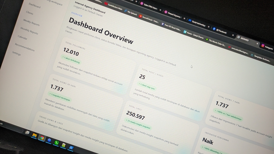Open the SoundCloud bookmark
This screenshot has width=274, height=154.
click(149, 19)
